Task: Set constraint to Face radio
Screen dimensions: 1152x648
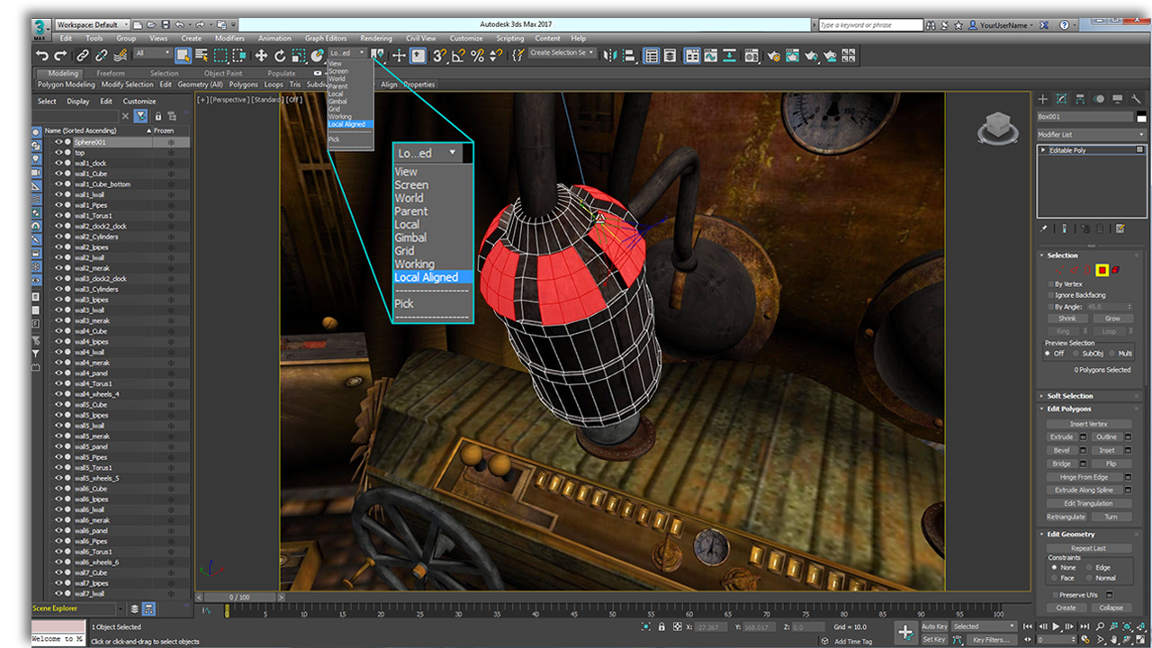Action: [x=1054, y=578]
